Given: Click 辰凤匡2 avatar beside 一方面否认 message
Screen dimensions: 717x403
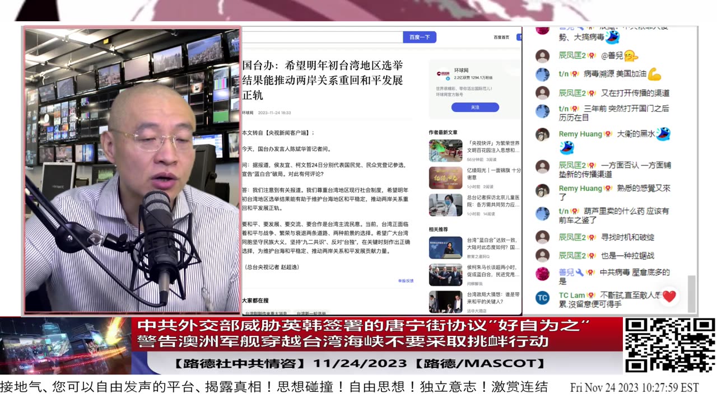Looking at the screenshot, I should (x=542, y=167).
